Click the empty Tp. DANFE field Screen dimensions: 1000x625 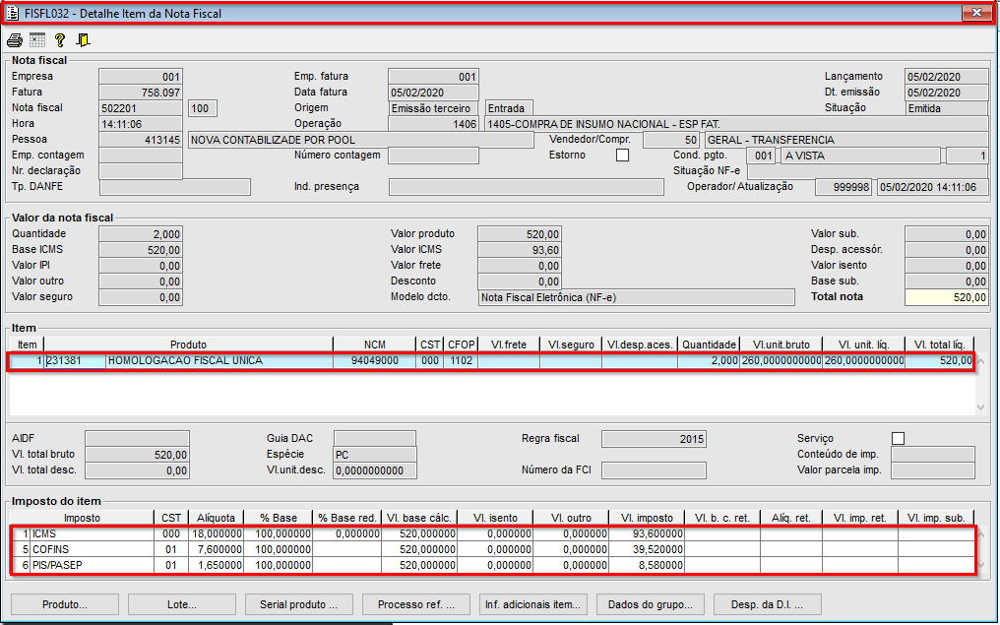tap(175, 187)
